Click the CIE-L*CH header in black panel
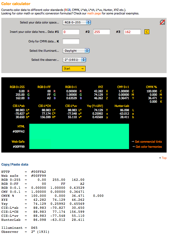Screen dimensions: 169x236 pyautogui.click(x=45, y=106)
